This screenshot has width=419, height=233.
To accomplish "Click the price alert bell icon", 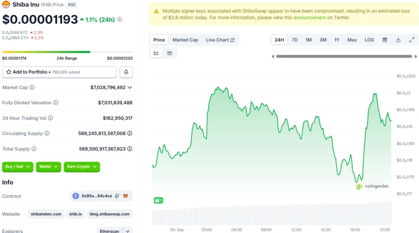I will click(x=126, y=72).
